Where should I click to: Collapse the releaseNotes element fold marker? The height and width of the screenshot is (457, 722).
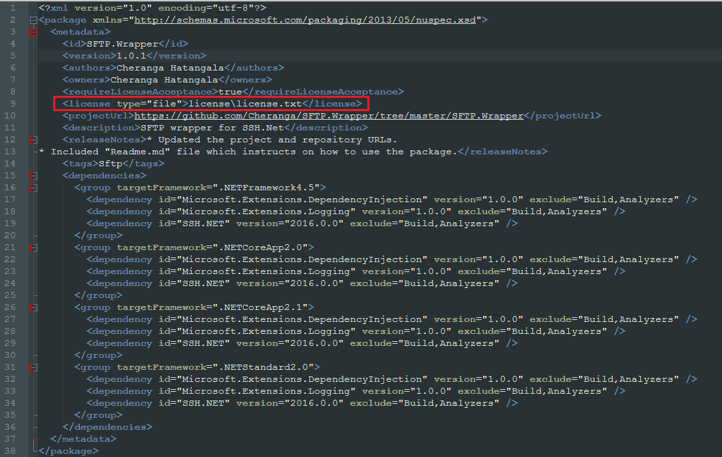[33, 139]
